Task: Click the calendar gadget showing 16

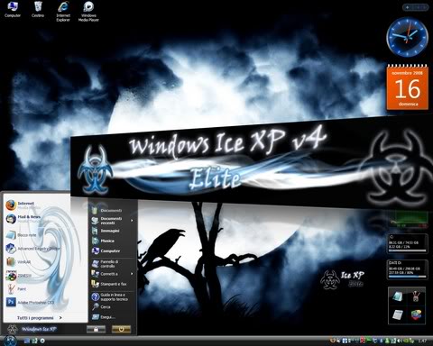Action: pyautogui.click(x=408, y=87)
